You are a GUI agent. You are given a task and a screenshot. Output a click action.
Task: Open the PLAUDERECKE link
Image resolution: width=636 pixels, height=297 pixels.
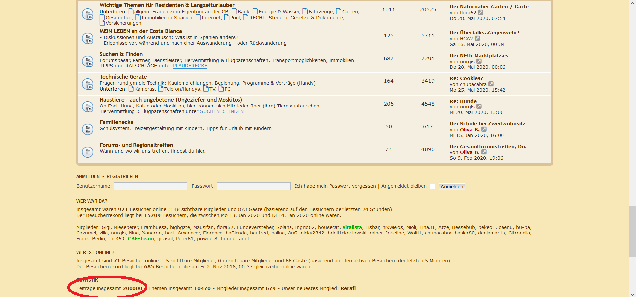pyautogui.click(x=190, y=66)
